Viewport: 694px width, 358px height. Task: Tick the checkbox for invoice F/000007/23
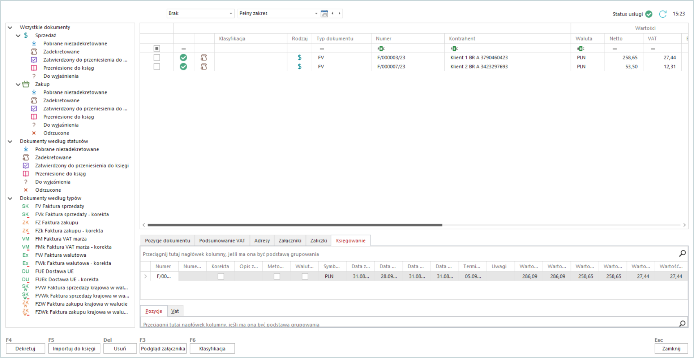click(157, 67)
